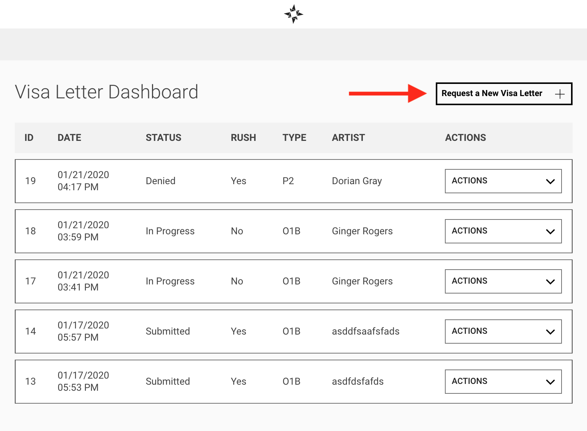The width and height of the screenshot is (587, 431).
Task: Select ID cell 14
Action: pos(30,331)
